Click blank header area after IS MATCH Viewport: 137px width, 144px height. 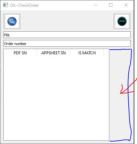[106, 53]
